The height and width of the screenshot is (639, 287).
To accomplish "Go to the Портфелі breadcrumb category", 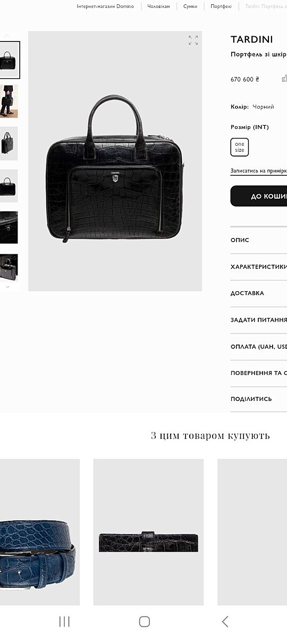I will click(x=221, y=6).
